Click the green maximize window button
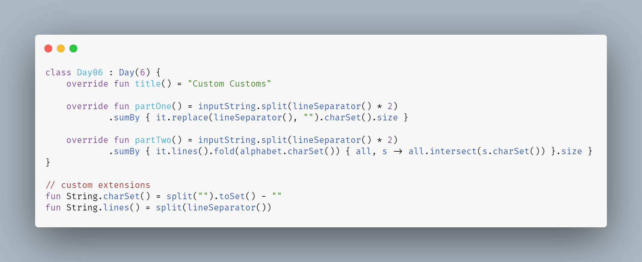Viewport: 642px width, 262px height. click(x=73, y=48)
